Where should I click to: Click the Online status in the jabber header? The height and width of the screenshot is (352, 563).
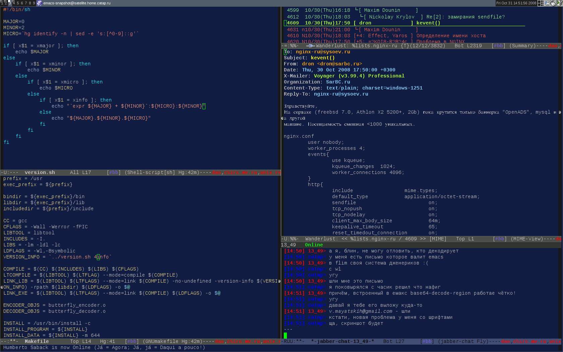(314, 245)
